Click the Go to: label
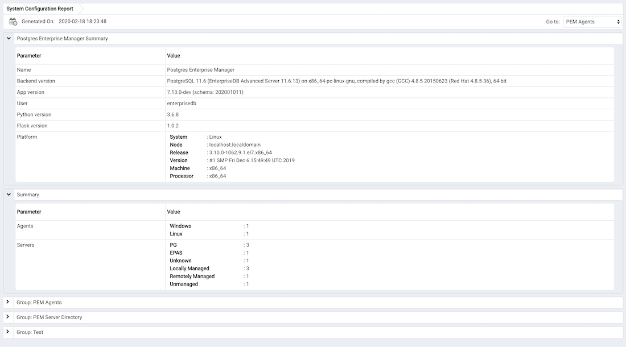Screen dimensions: 626x347 tap(553, 22)
